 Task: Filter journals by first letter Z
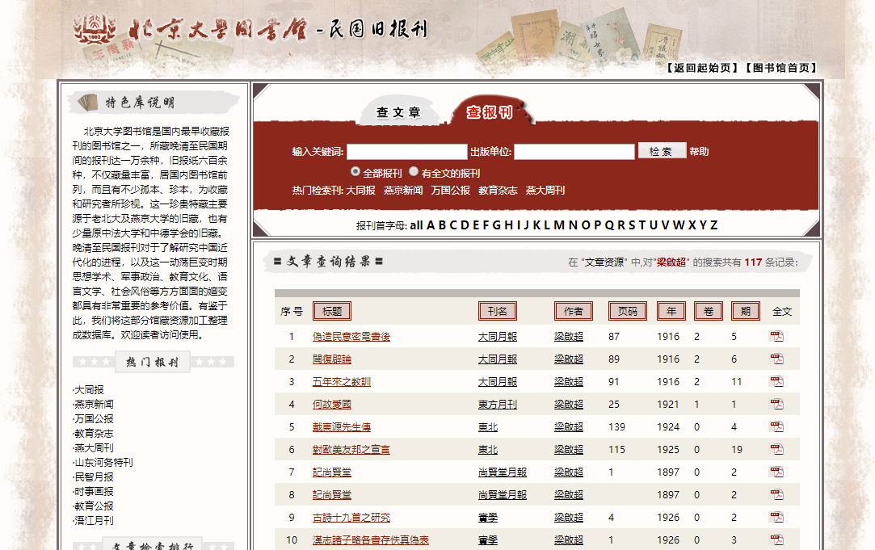tap(713, 225)
